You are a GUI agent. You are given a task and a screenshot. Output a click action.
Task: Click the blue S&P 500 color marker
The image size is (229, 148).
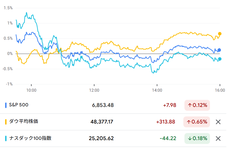tap(6, 105)
